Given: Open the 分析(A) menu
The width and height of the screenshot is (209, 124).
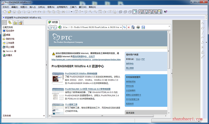Looking at the screenshot, I should [41, 7].
